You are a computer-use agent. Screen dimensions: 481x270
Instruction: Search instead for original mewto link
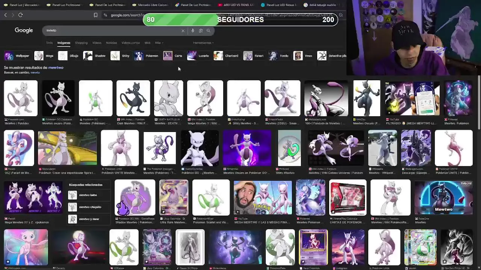(x=35, y=72)
